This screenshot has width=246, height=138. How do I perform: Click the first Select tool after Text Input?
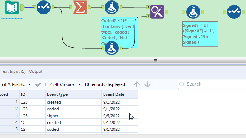pyautogui.click(x=43, y=7)
